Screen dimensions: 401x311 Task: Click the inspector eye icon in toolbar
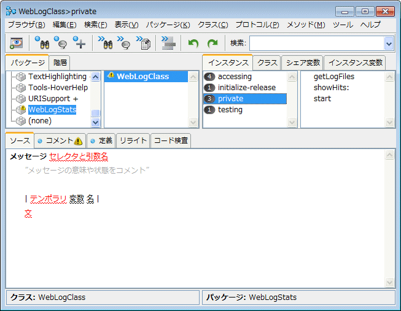(x=17, y=42)
